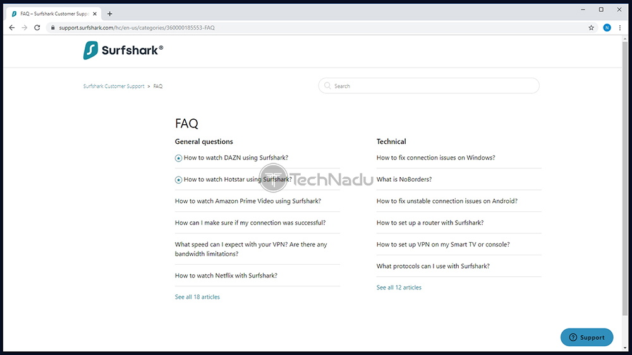The height and width of the screenshot is (355, 632).
Task: Go back to the previous page
Action: (11, 28)
